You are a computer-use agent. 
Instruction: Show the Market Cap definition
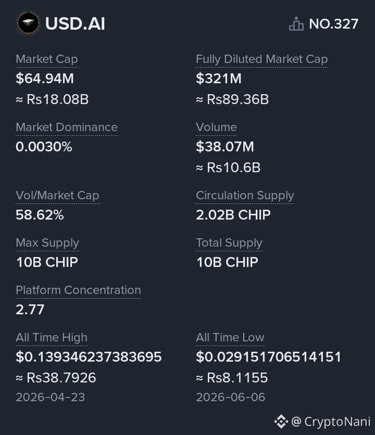point(47,59)
